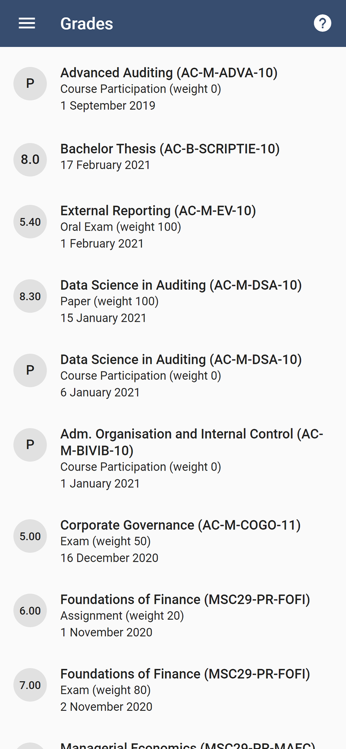Click the P badge for Advanced Auditing
The width and height of the screenshot is (346, 749).
click(30, 84)
